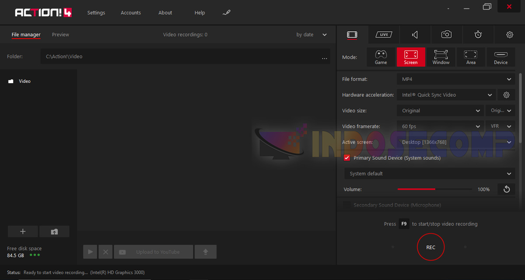Screen dimensions: 525x280
Task: Select Screen recording mode
Action: tap(411, 57)
